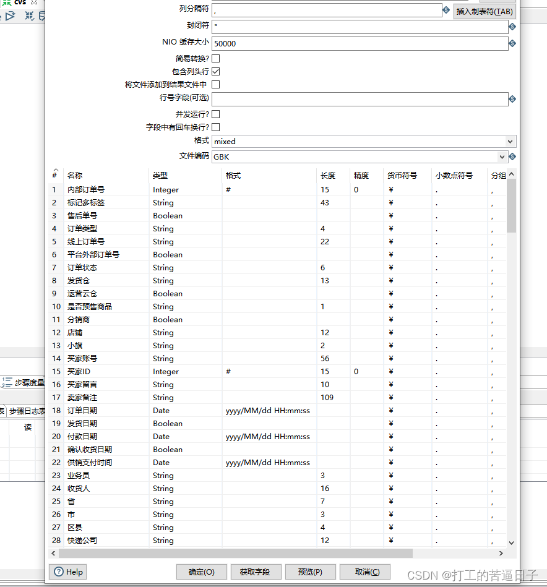The width and height of the screenshot is (547, 587).
Task: Select the CVS step icon on canvas
Action: point(20,2)
